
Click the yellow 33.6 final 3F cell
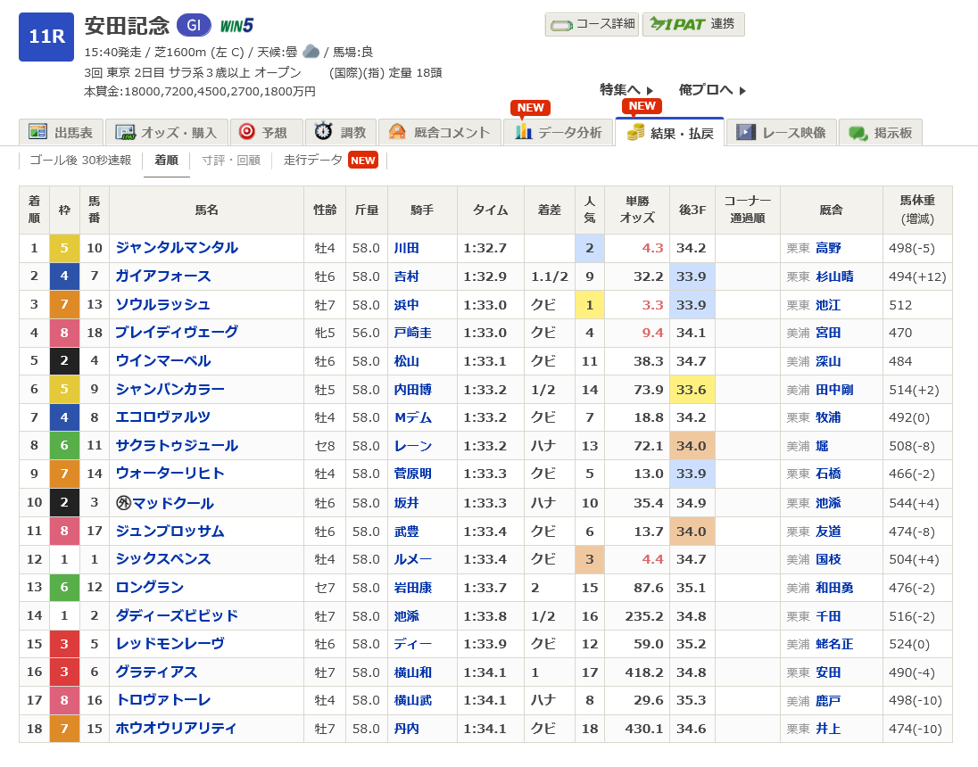click(692, 389)
